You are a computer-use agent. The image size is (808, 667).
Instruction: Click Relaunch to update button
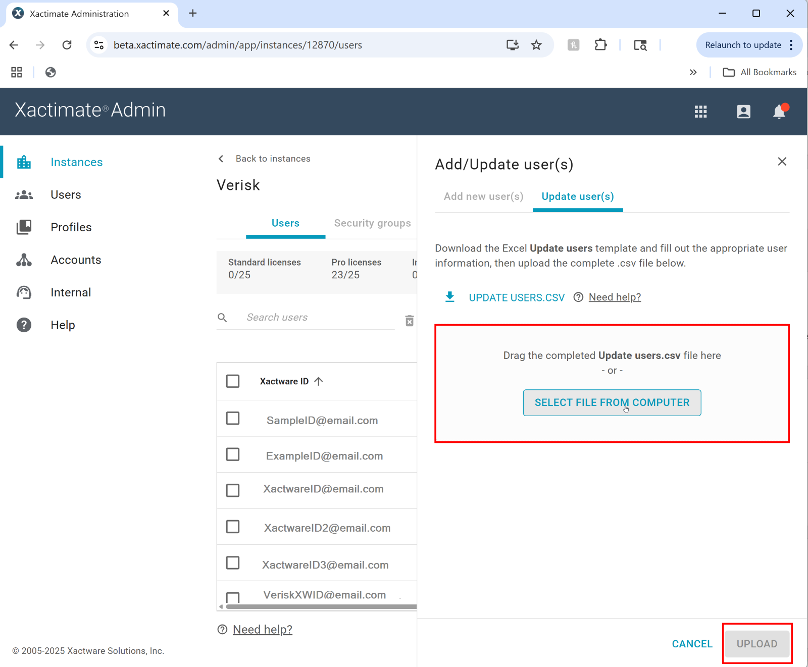coord(743,45)
